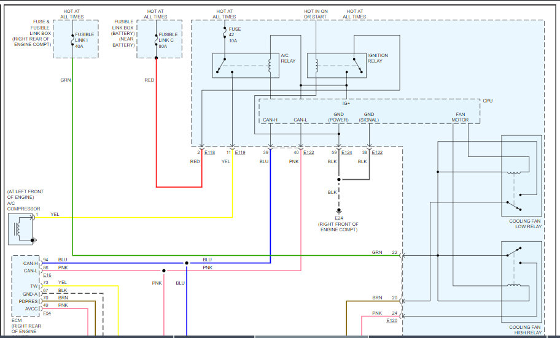
Task: Select the A/C relay coil symbol
Action: tap(270, 66)
